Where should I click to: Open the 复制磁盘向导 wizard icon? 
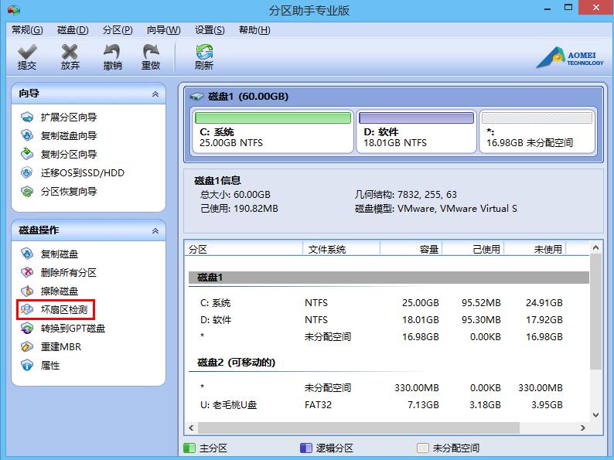click(x=27, y=135)
